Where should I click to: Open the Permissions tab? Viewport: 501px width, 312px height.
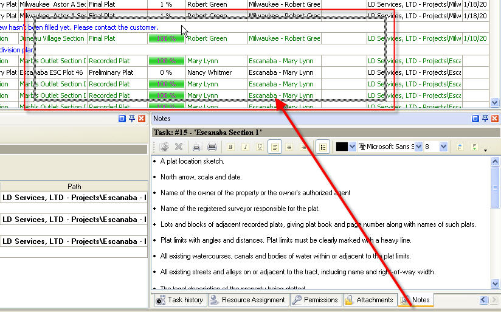(x=315, y=300)
